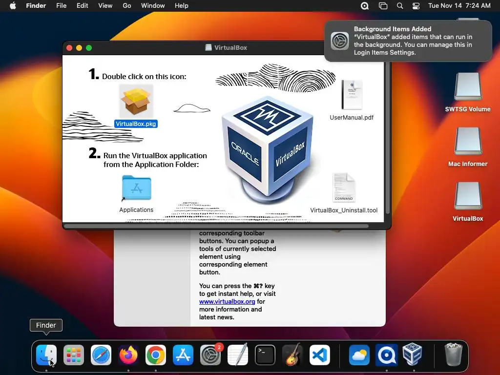Open the Help menu
This screenshot has width=500, height=375.
pyautogui.click(x=182, y=6)
